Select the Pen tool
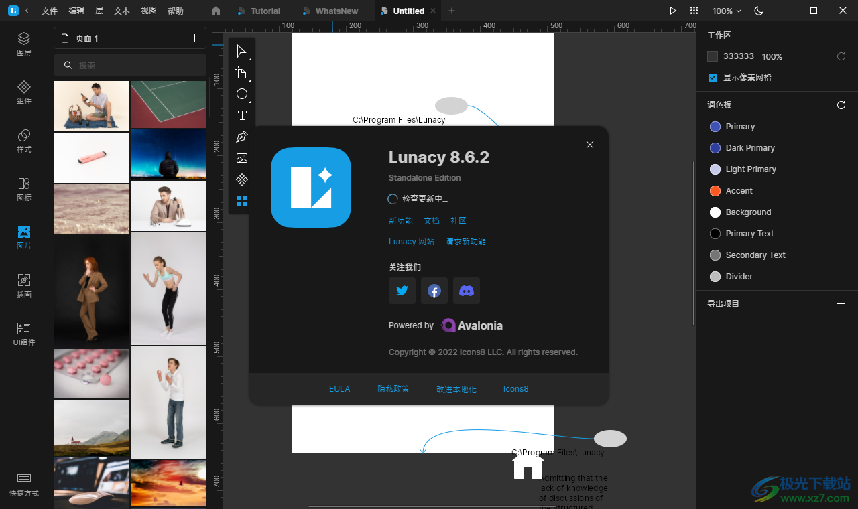 [x=241, y=137]
